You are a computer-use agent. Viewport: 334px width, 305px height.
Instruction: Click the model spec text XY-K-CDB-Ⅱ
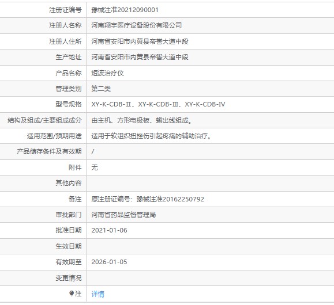pyautogui.click(x=111, y=104)
